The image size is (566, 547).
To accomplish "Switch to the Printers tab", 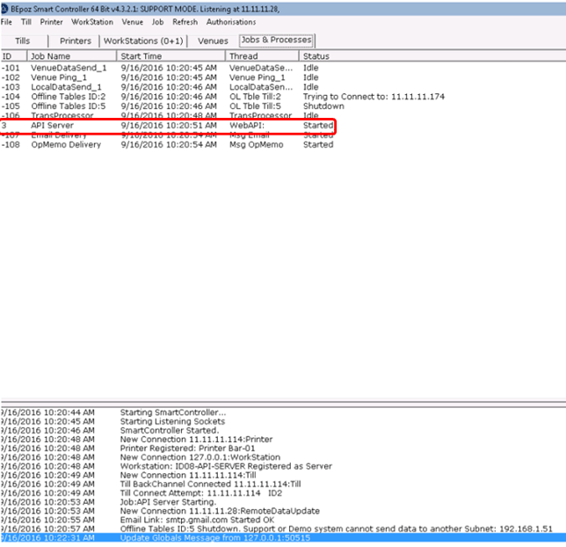I will (76, 41).
